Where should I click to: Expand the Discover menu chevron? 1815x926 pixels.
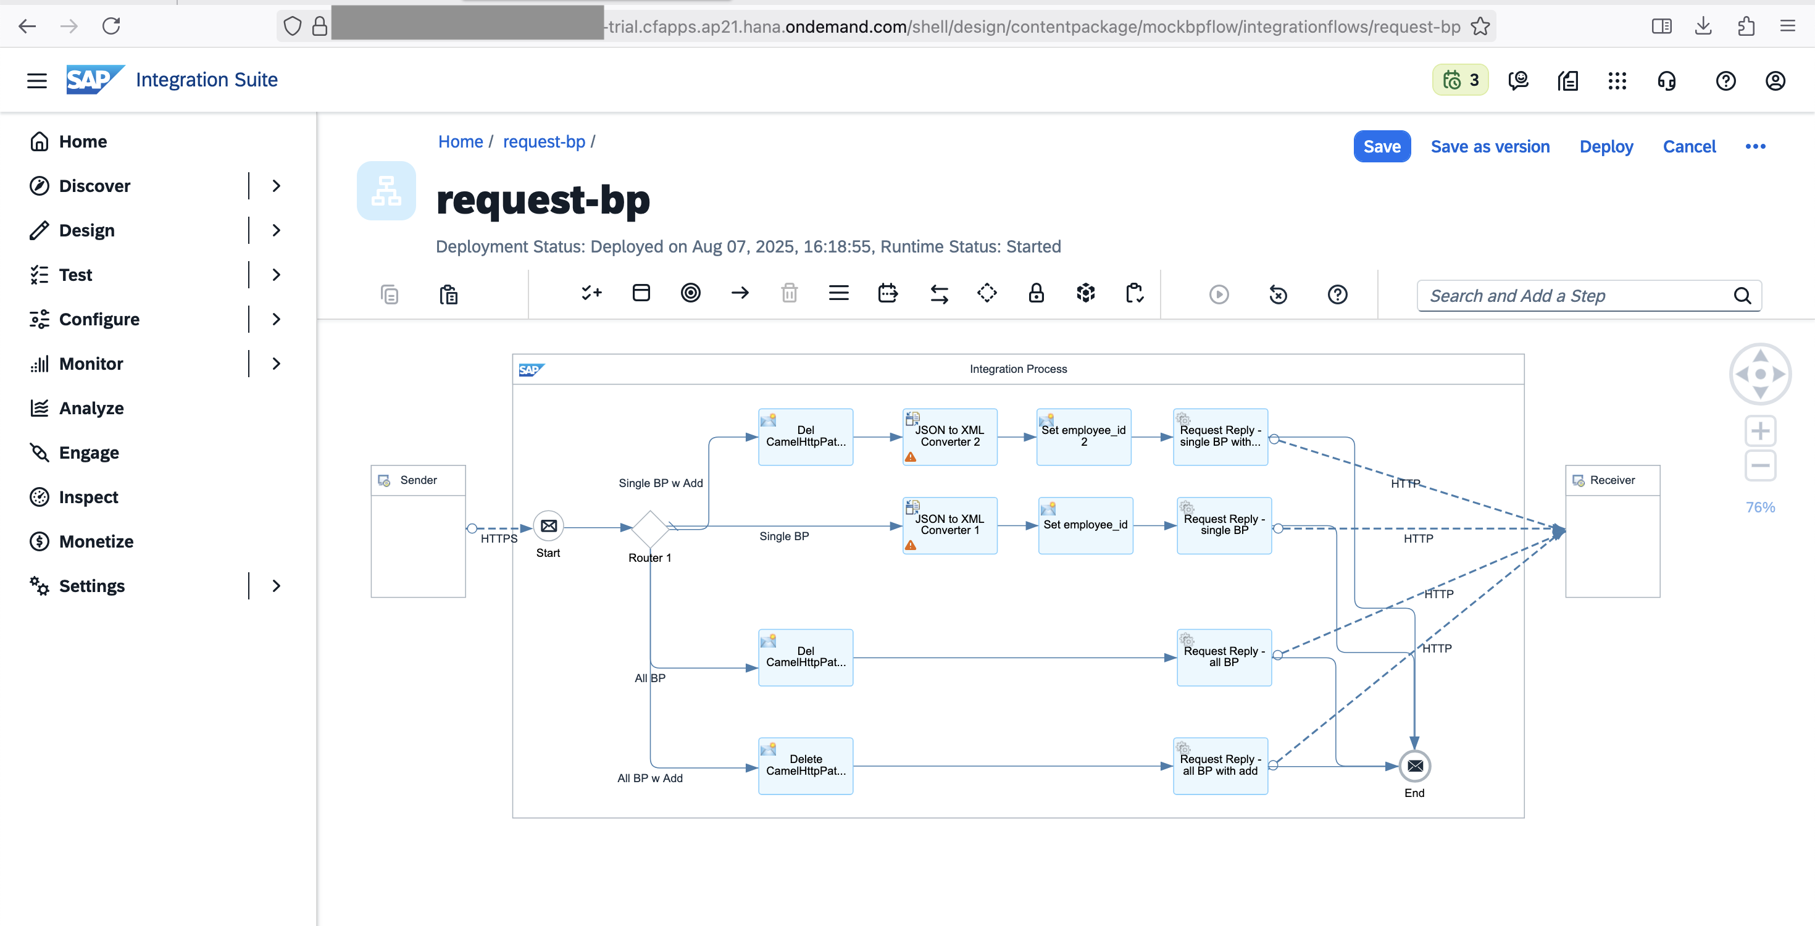coord(276,186)
